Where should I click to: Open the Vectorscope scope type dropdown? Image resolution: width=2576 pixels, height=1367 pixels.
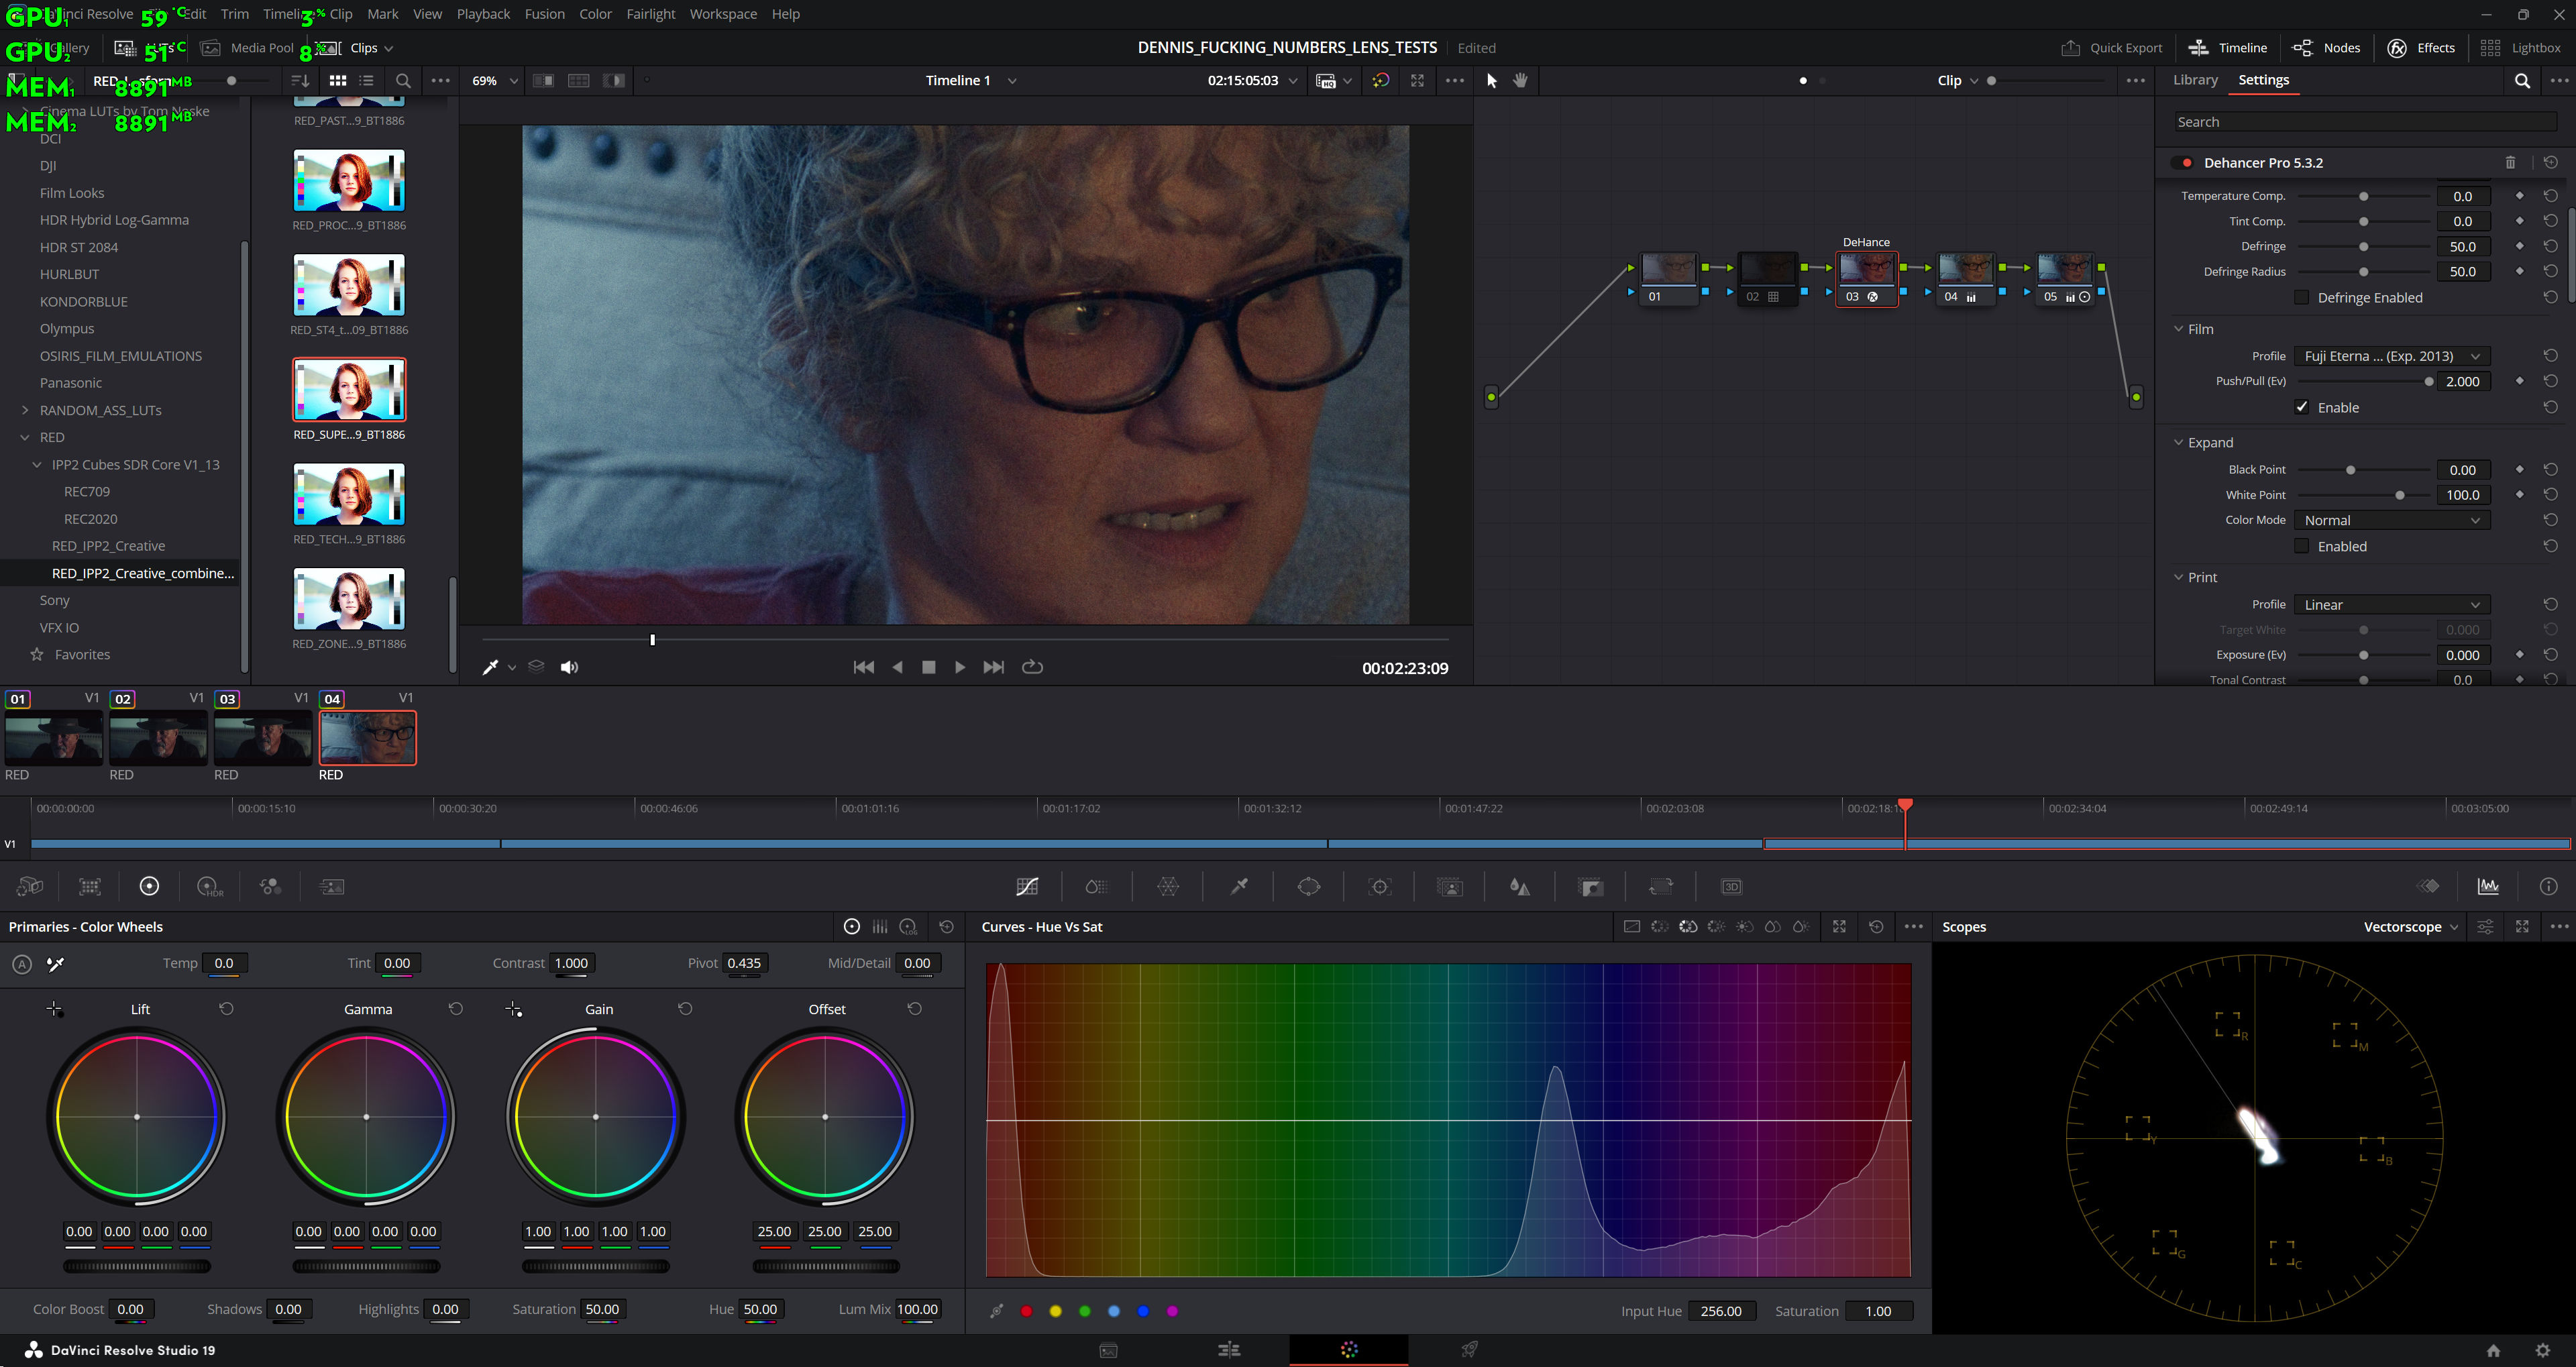coord(2410,927)
